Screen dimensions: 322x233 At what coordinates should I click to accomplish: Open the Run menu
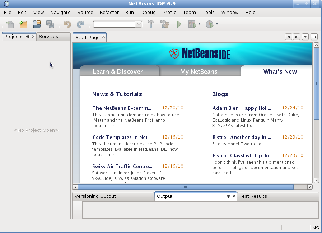point(130,13)
